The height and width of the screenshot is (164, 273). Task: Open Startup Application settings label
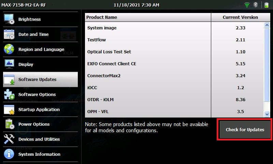click(x=39, y=109)
